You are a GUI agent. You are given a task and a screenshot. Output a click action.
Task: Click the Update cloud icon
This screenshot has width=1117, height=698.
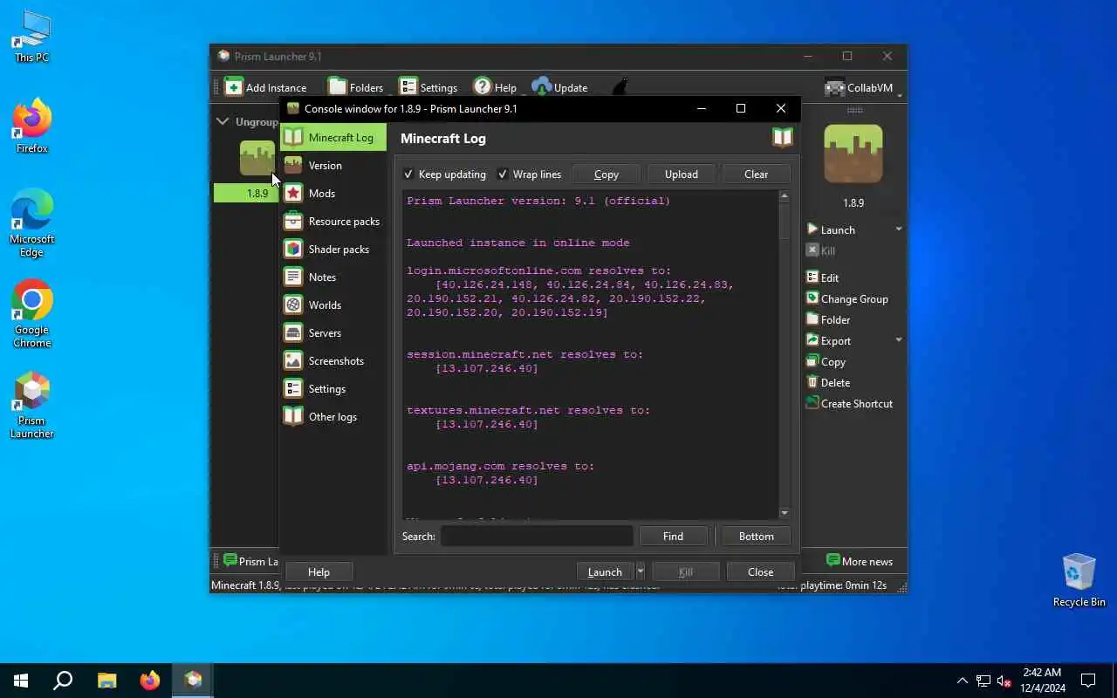point(542,86)
